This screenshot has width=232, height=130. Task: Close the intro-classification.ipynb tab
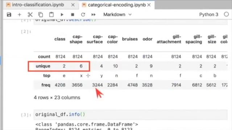click(x=73, y=5)
